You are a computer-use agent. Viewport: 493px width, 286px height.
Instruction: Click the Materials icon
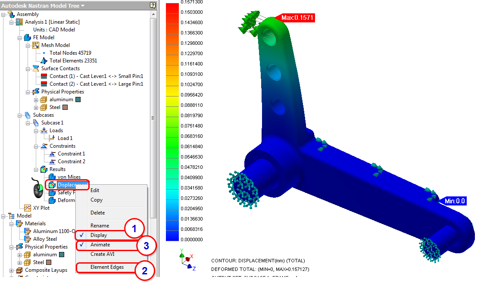coord(19,224)
